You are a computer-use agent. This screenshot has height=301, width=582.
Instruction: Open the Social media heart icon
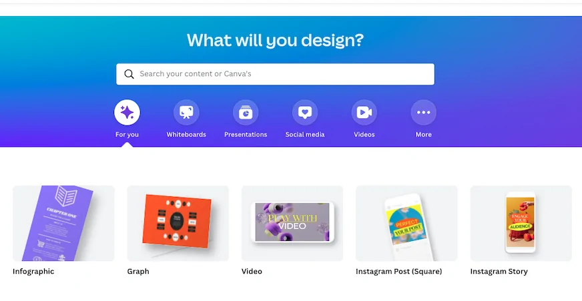(x=305, y=112)
